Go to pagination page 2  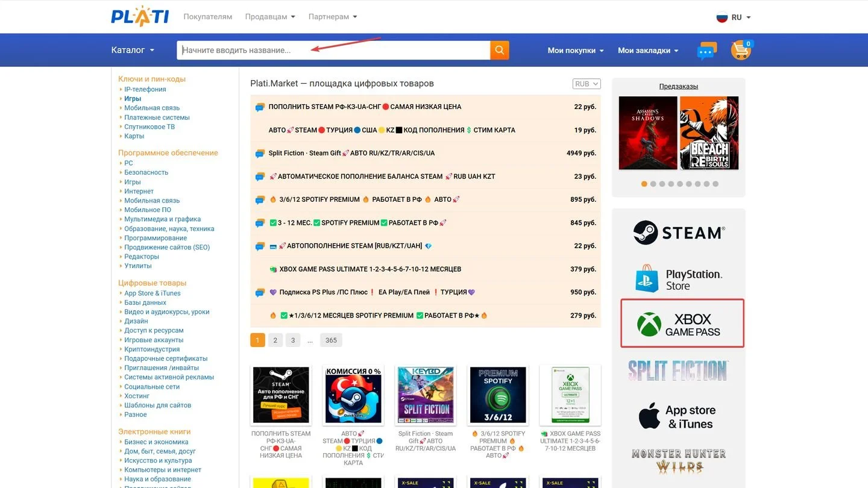275,340
